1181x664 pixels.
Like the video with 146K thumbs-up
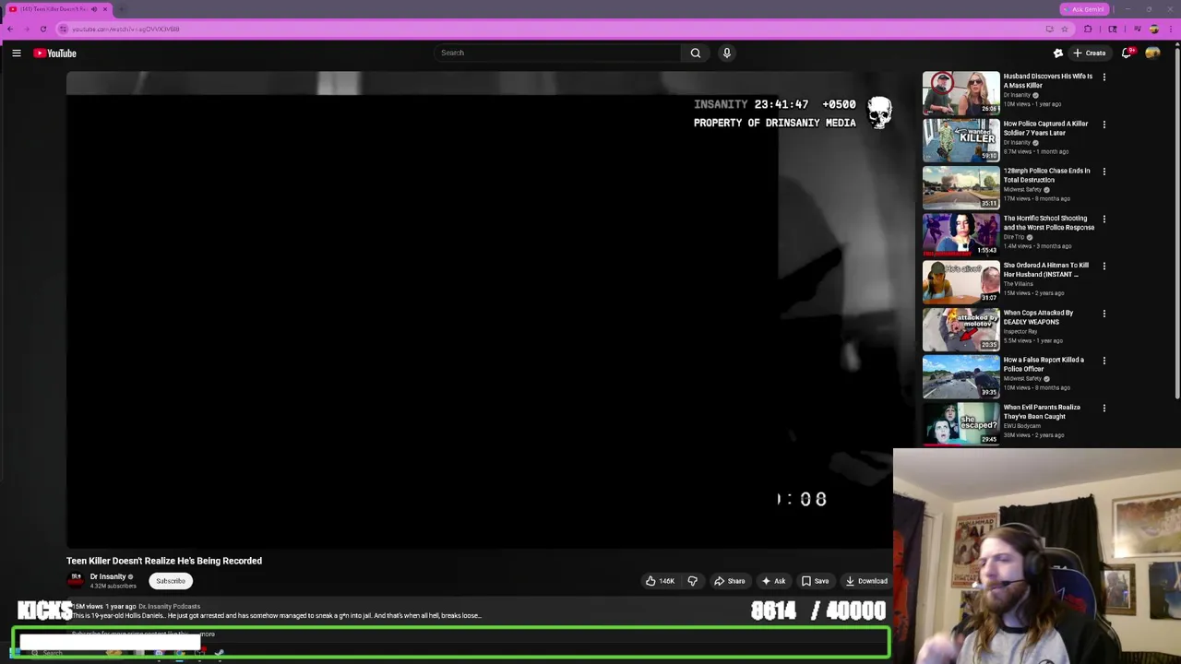click(660, 581)
